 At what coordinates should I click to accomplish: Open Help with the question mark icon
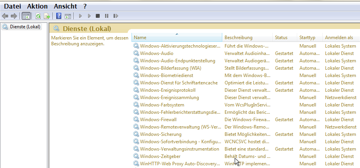click(x=59, y=16)
